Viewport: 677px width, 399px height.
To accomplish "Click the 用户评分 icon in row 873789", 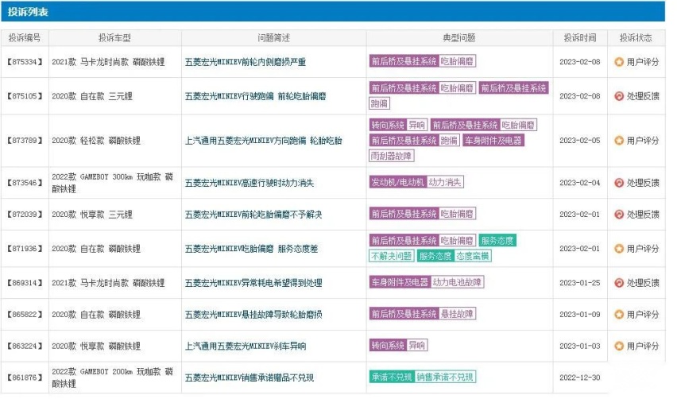I will [619, 141].
